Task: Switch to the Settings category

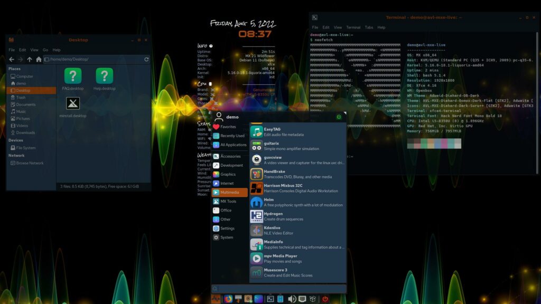Action: click(228, 228)
